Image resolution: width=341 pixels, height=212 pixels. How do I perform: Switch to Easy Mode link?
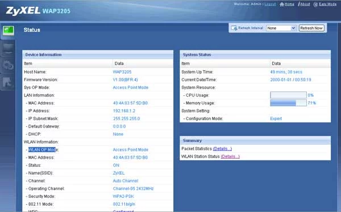(327, 4)
